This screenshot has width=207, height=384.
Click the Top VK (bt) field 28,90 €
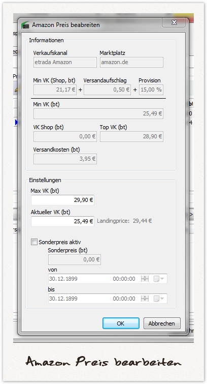pyautogui.click(x=131, y=136)
